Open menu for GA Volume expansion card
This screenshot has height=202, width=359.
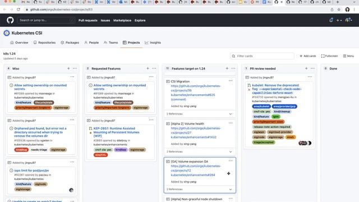[x=231, y=161]
